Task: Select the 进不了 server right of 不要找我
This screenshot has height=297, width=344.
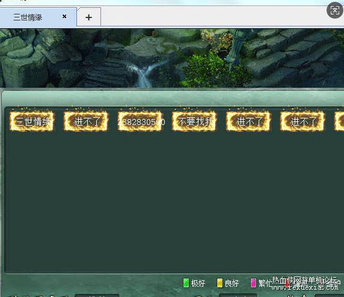Action: point(248,121)
